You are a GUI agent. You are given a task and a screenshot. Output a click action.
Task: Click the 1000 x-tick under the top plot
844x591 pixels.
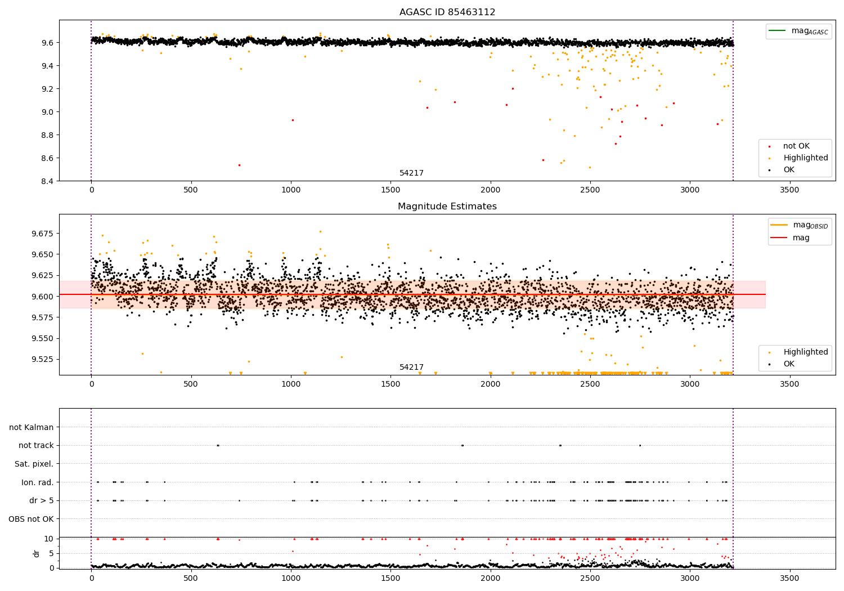291,190
